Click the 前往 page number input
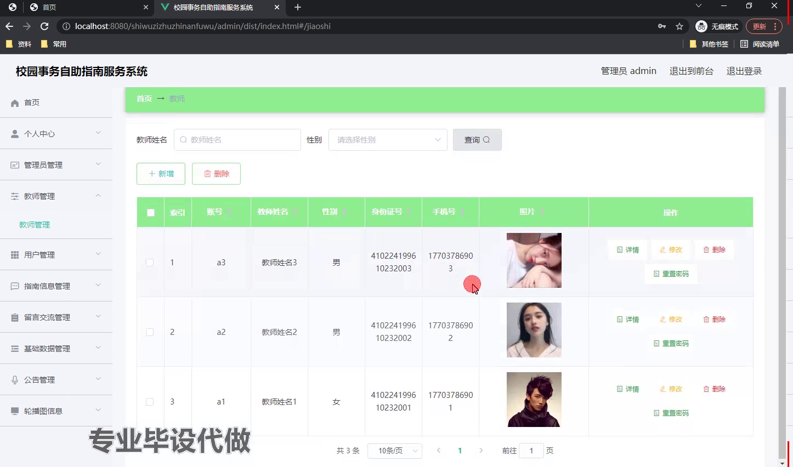The image size is (793, 467). pos(531,451)
